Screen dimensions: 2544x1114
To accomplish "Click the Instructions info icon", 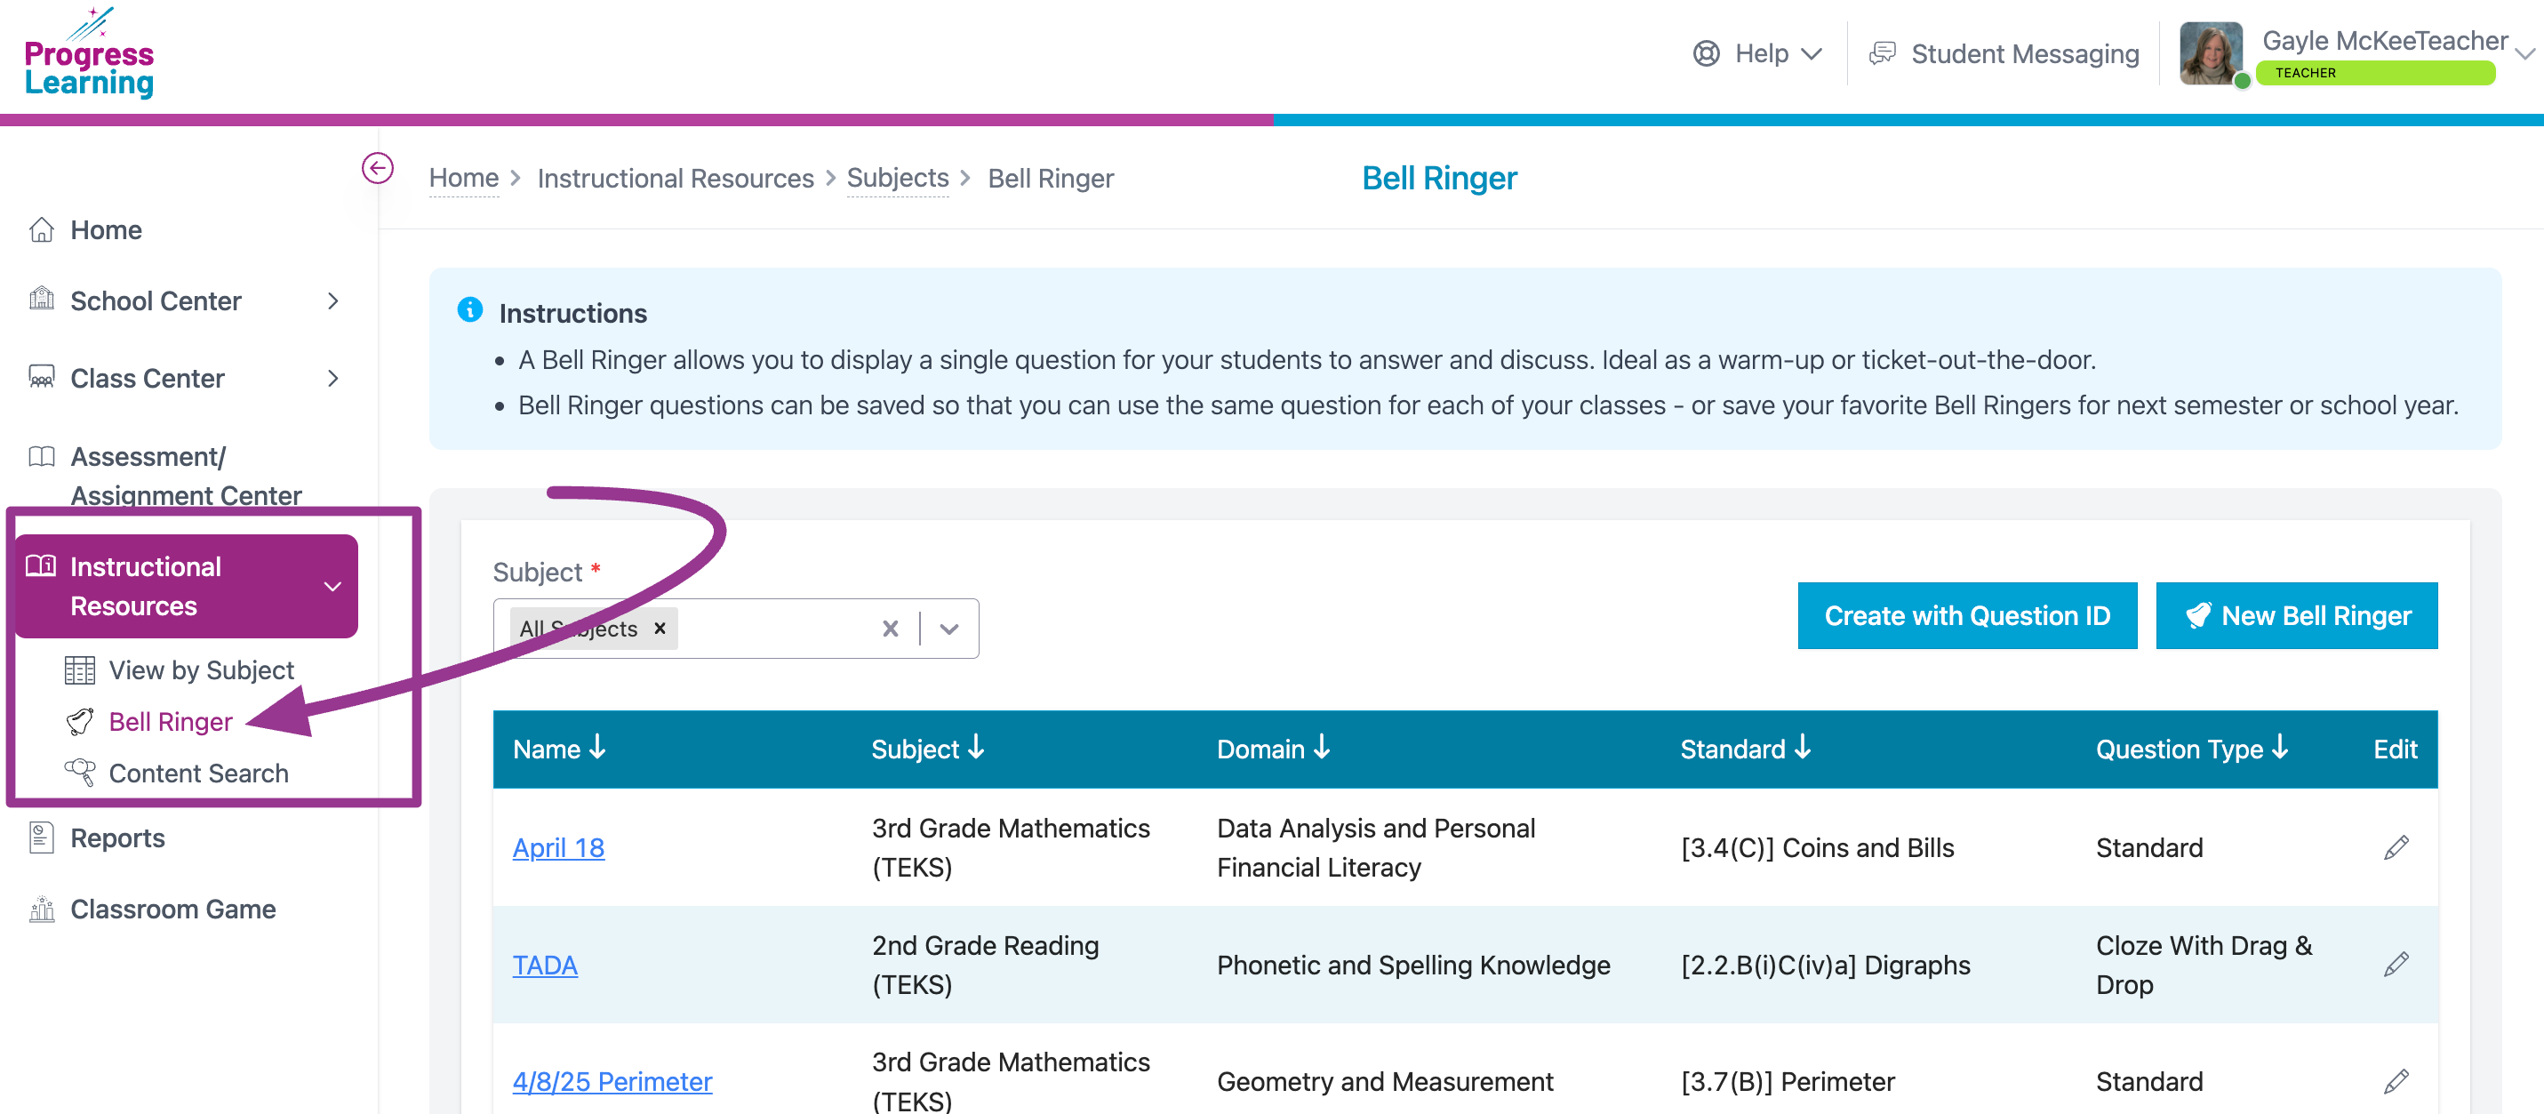I will point(470,310).
